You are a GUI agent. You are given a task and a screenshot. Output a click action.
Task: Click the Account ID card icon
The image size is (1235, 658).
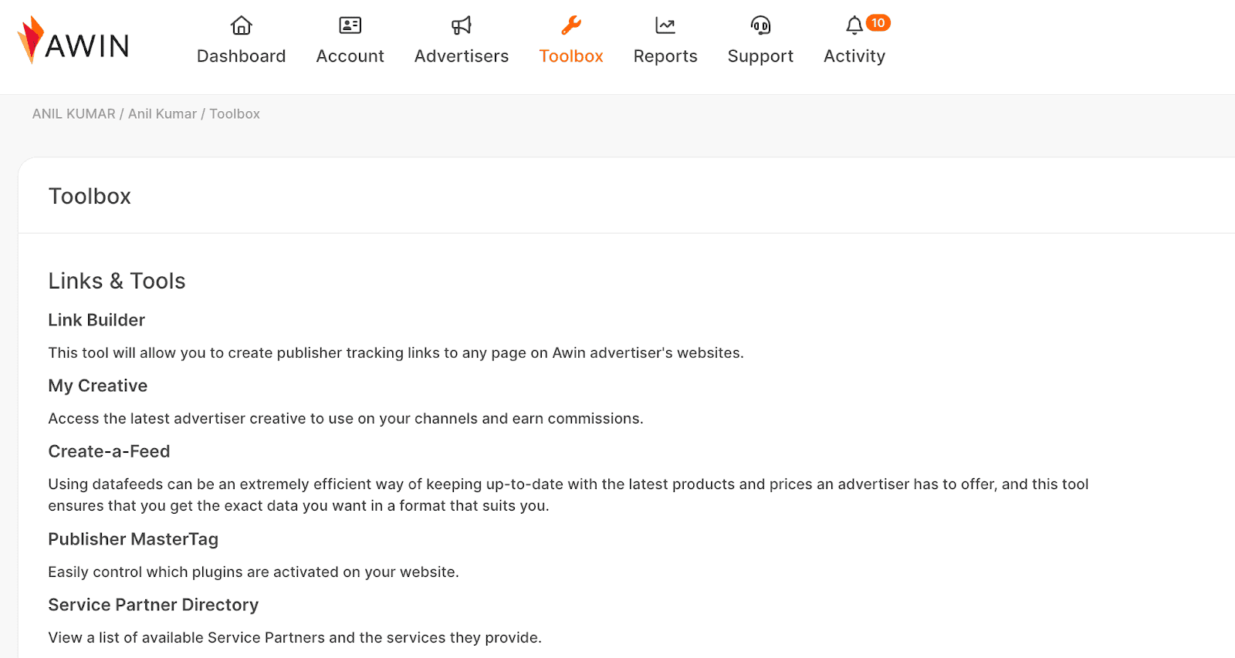350,25
